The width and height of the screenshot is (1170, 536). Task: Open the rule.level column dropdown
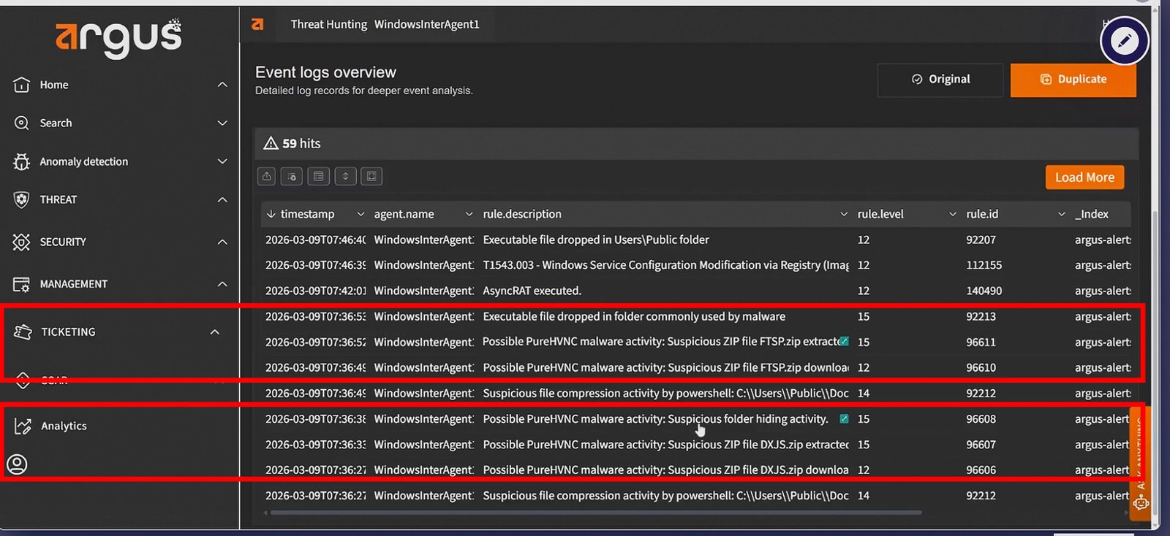(952, 214)
